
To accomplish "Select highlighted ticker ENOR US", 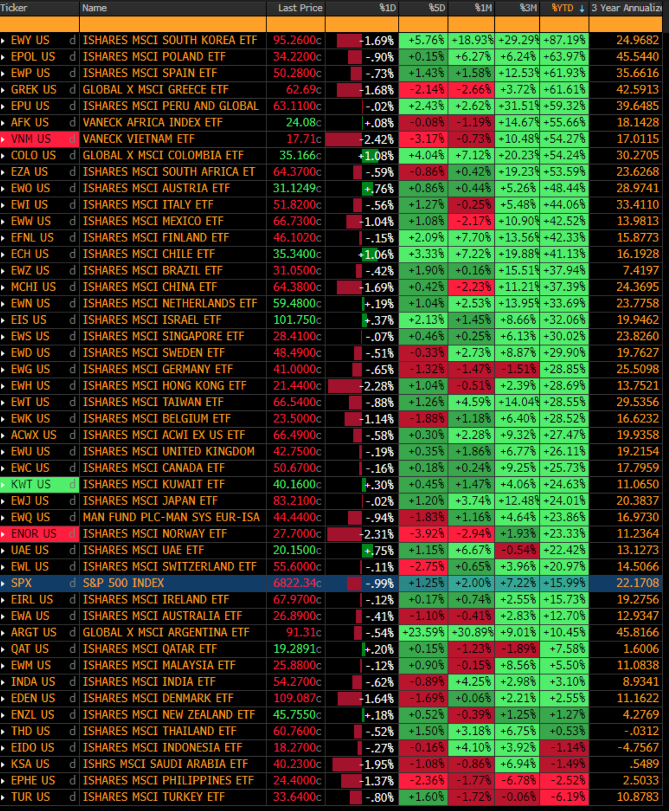I will pos(34,534).
